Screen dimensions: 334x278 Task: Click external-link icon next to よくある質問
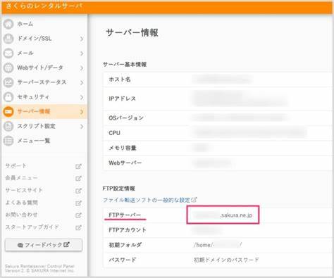click(78, 203)
